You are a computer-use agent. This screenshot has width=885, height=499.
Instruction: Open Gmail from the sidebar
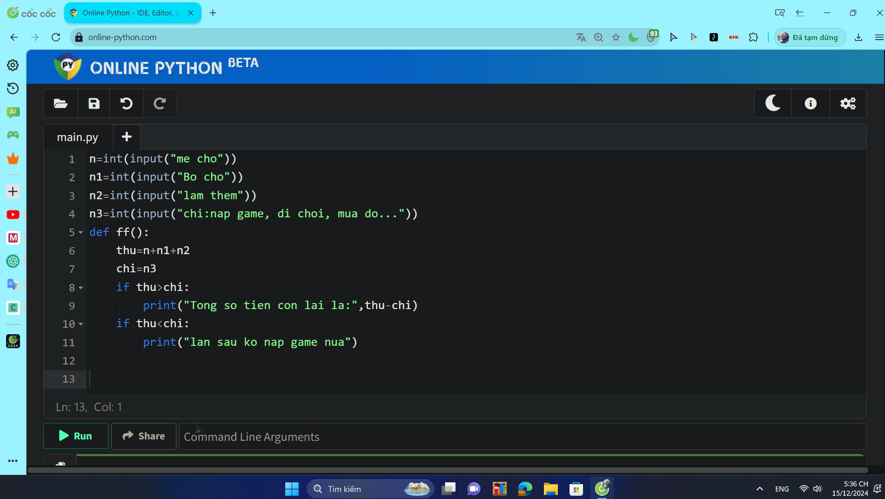13,238
